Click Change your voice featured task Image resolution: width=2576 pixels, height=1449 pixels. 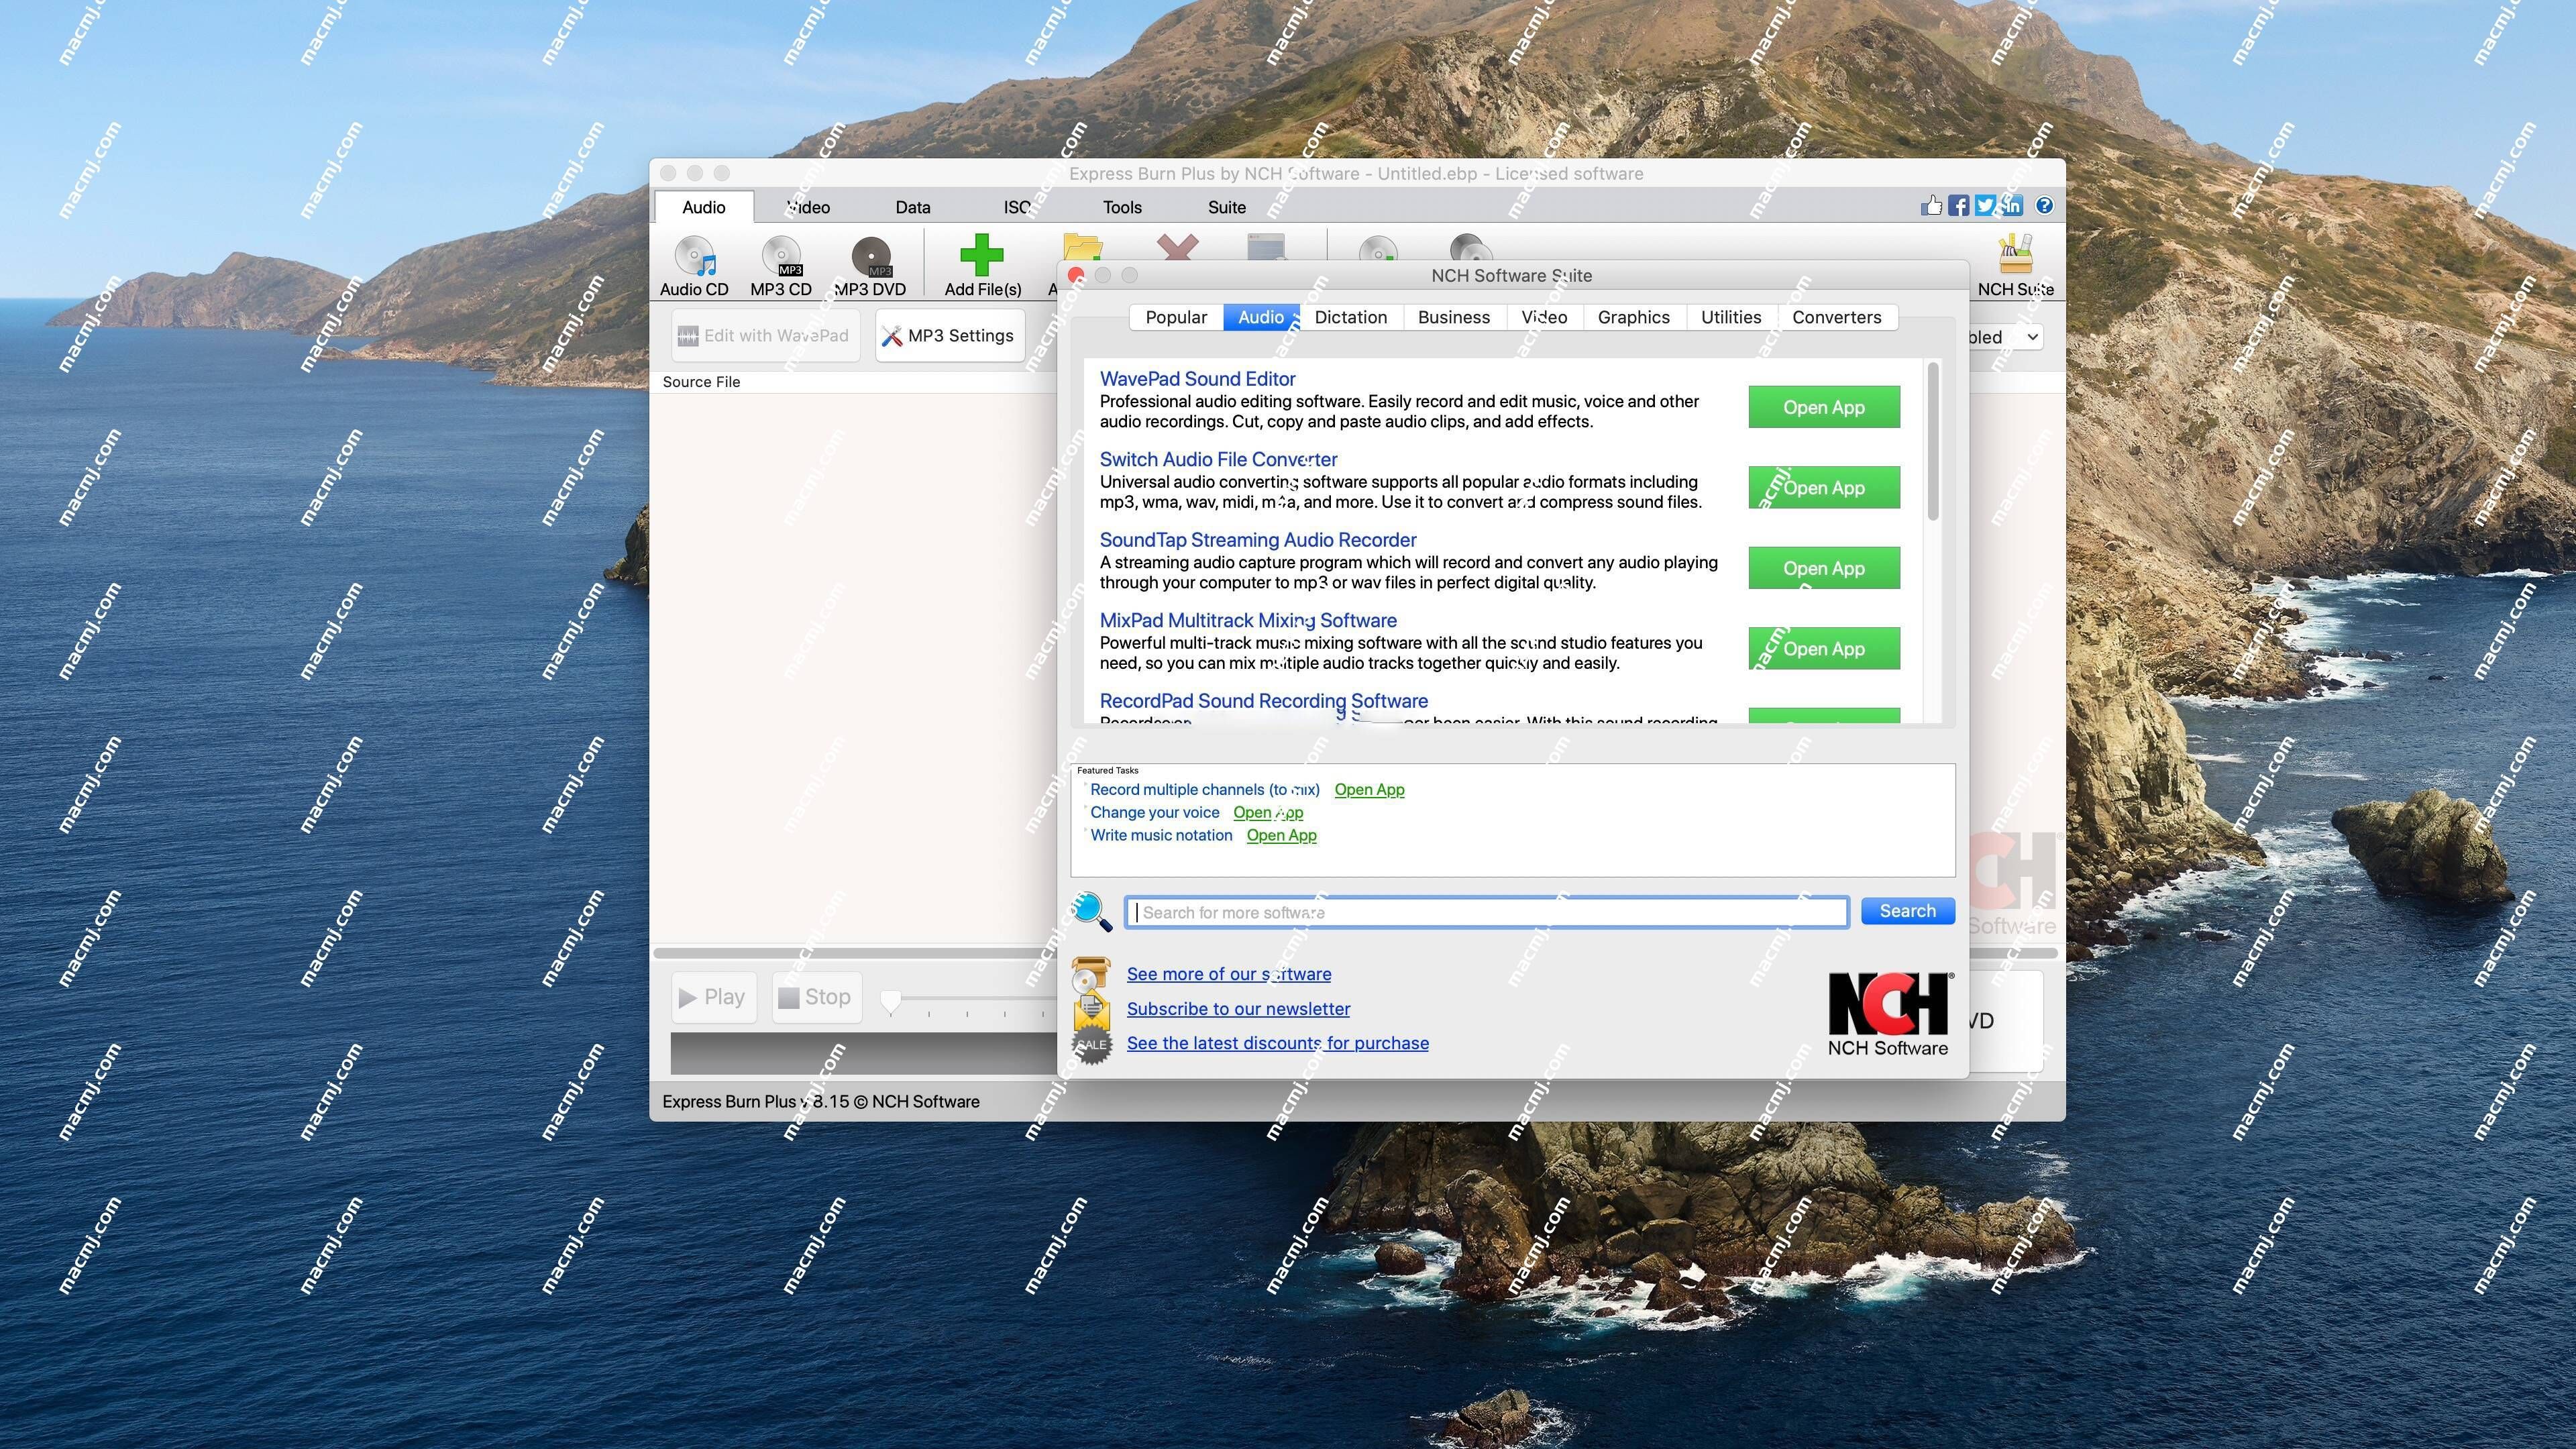click(1154, 813)
